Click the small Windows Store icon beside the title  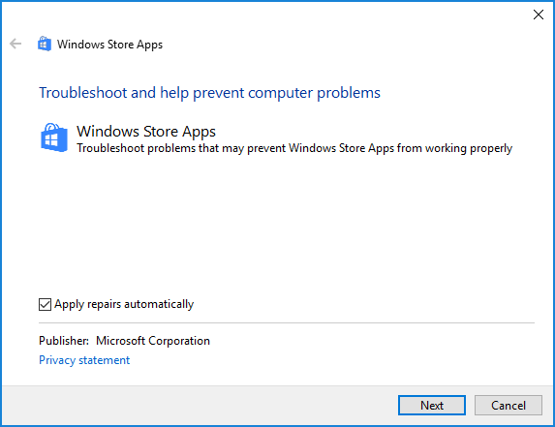click(45, 44)
